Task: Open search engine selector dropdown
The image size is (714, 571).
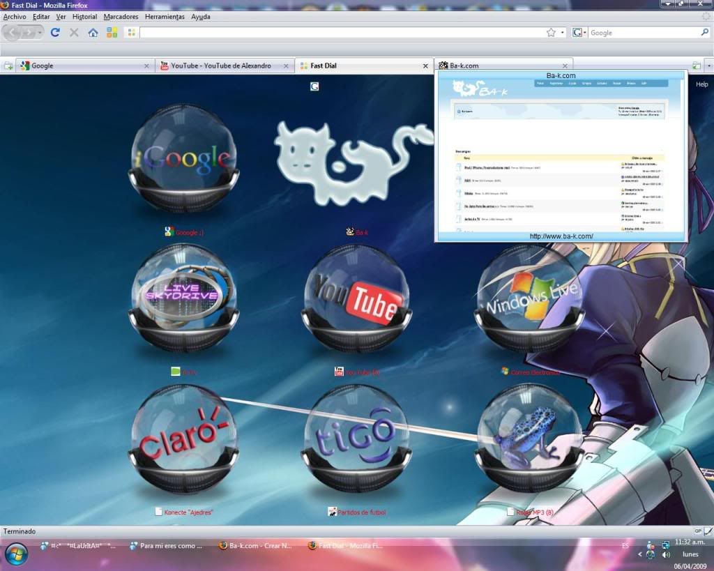Action: coord(579,32)
